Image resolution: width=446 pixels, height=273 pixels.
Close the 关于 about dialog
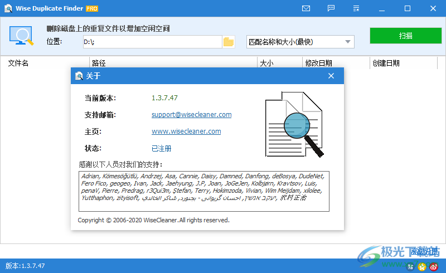(x=331, y=76)
